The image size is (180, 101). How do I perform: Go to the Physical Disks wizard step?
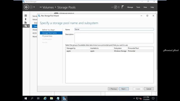tap(47, 36)
